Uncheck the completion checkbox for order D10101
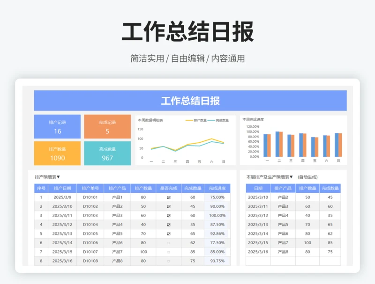This screenshot has height=284, width=375. pyautogui.click(x=169, y=197)
